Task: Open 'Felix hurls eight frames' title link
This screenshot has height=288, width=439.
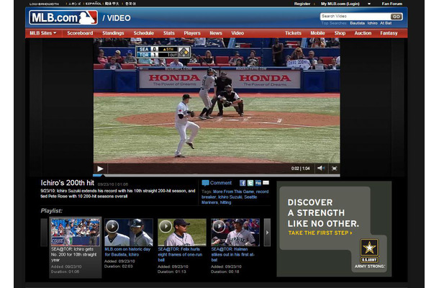Action: coord(180,254)
